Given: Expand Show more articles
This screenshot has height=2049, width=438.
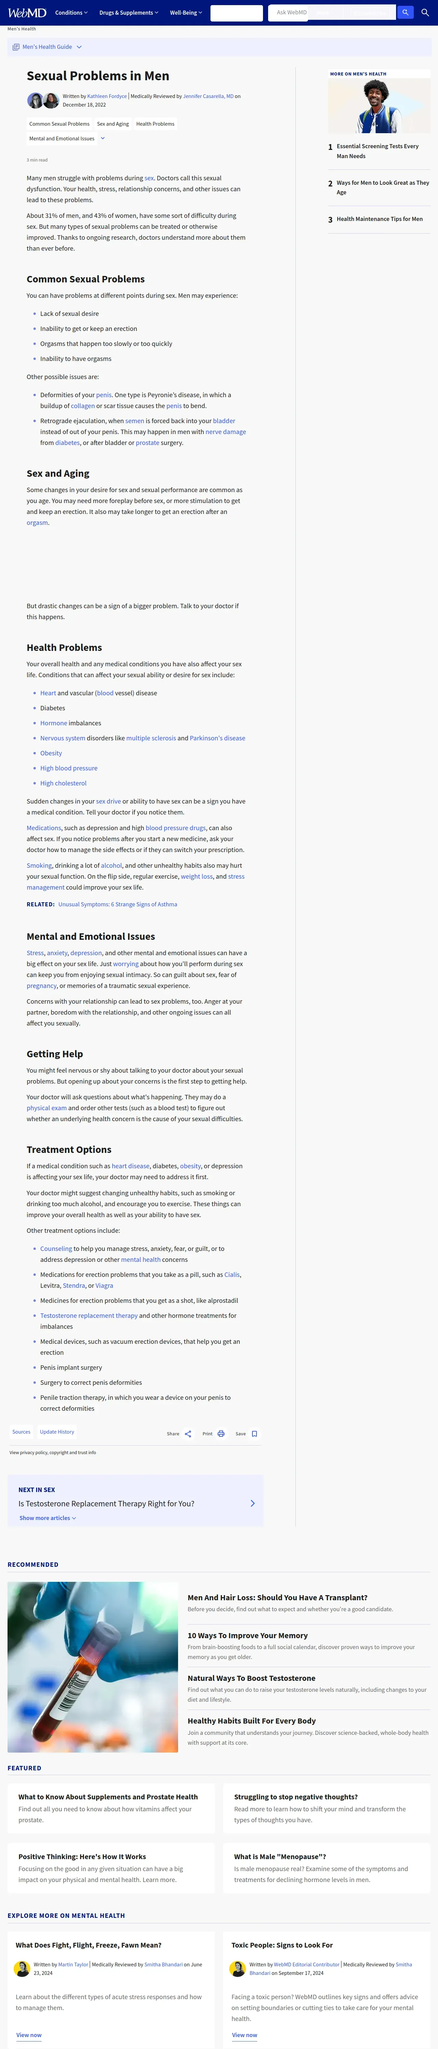Looking at the screenshot, I should click(48, 1518).
